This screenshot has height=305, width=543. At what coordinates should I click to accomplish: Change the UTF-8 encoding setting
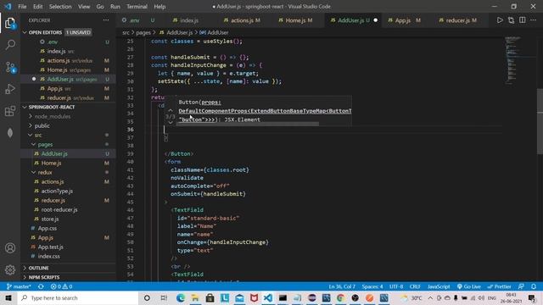[x=396, y=286]
